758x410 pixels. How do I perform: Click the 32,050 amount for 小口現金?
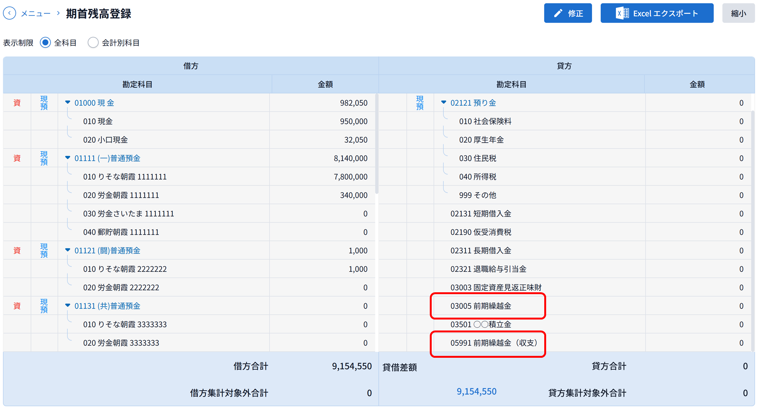click(x=356, y=140)
